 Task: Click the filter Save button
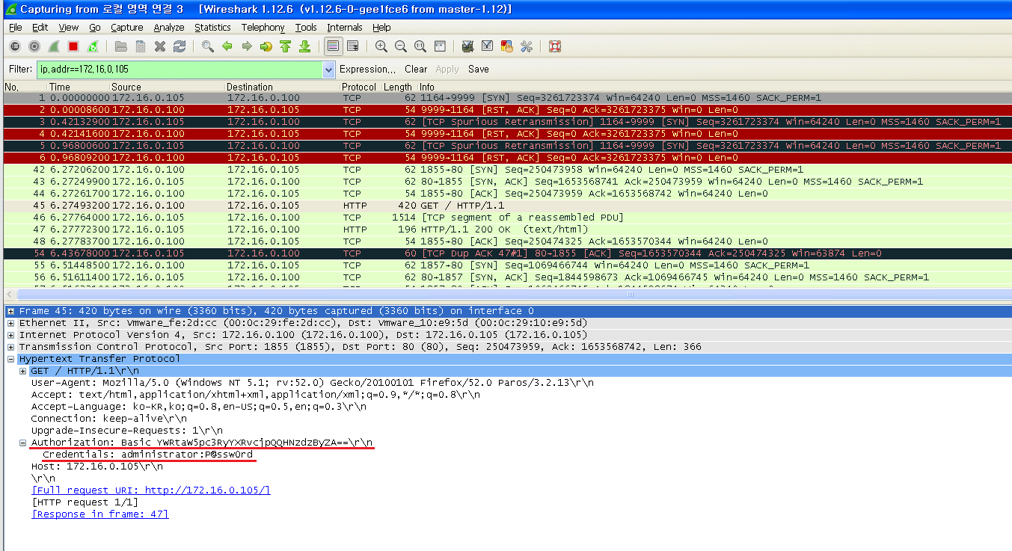coord(479,69)
